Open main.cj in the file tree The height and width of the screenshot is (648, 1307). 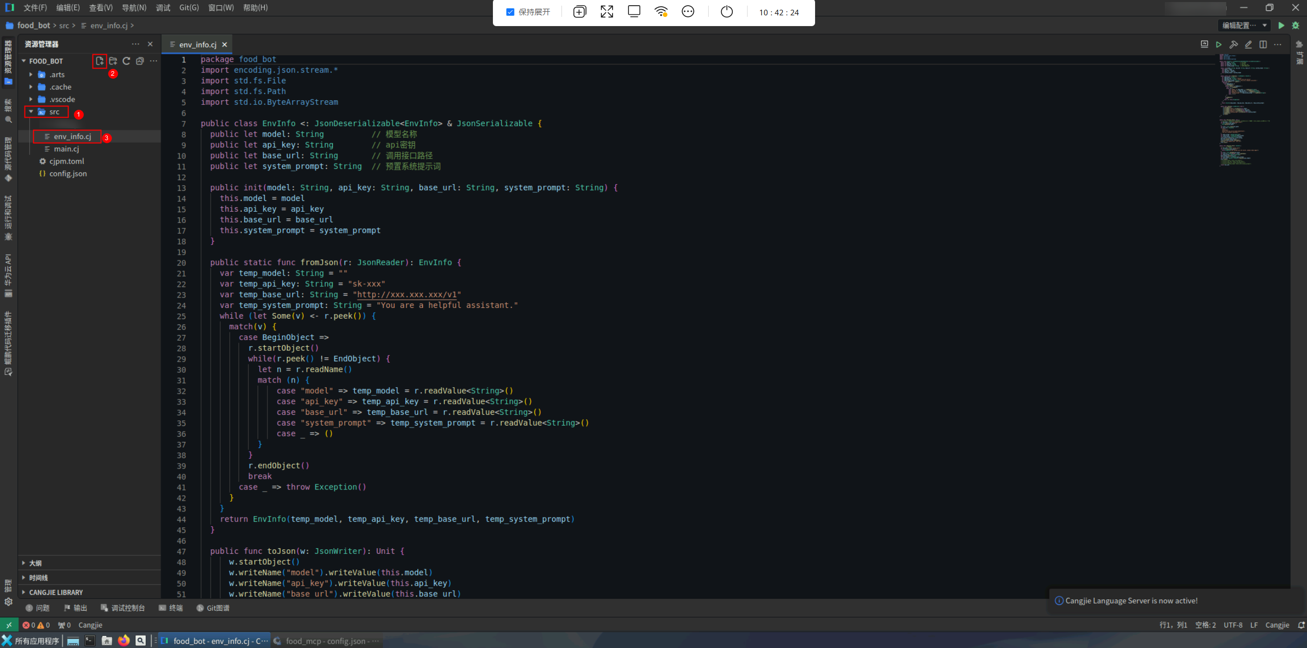pos(66,149)
